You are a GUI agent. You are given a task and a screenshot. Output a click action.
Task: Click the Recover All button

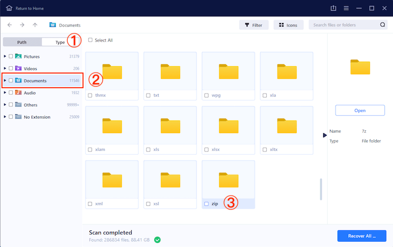click(362, 236)
